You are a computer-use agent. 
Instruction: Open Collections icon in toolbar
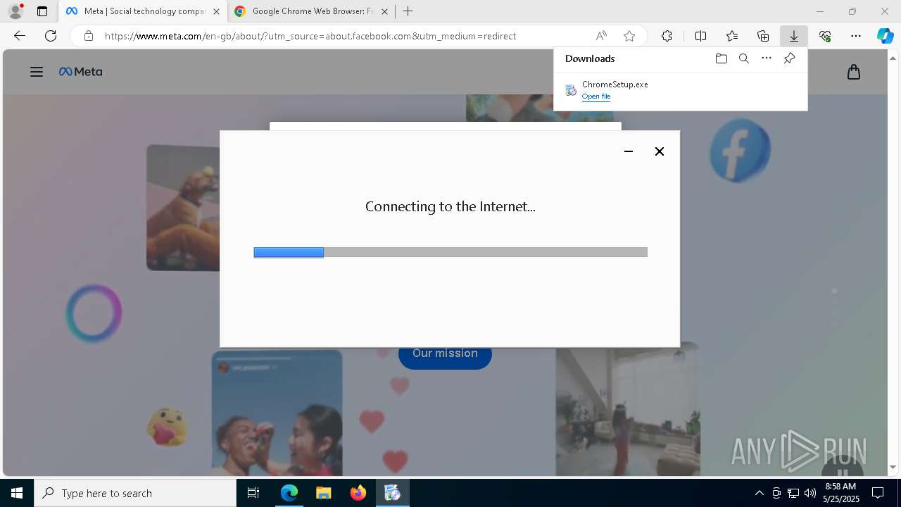coord(763,36)
